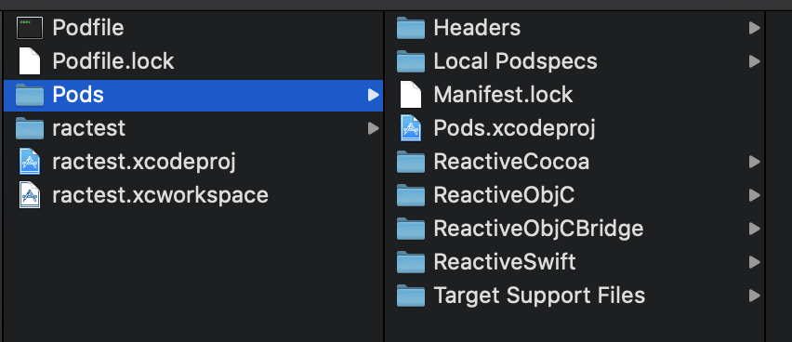The height and width of the screenshot is (342, 792).
Task: Click the ractest.xcworkspace workspace icon
Action: pos(30,195)
